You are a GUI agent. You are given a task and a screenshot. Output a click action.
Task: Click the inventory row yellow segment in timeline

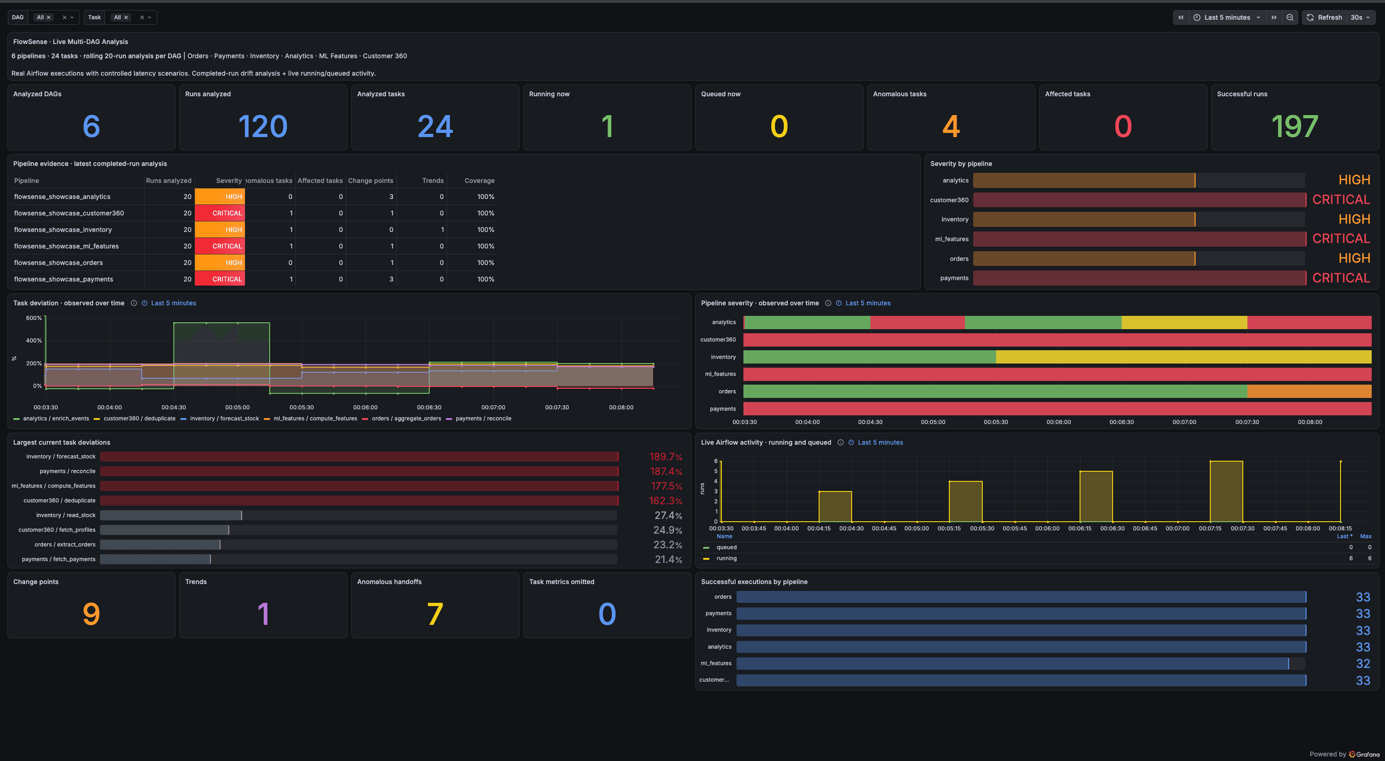tap(1183, 357)
